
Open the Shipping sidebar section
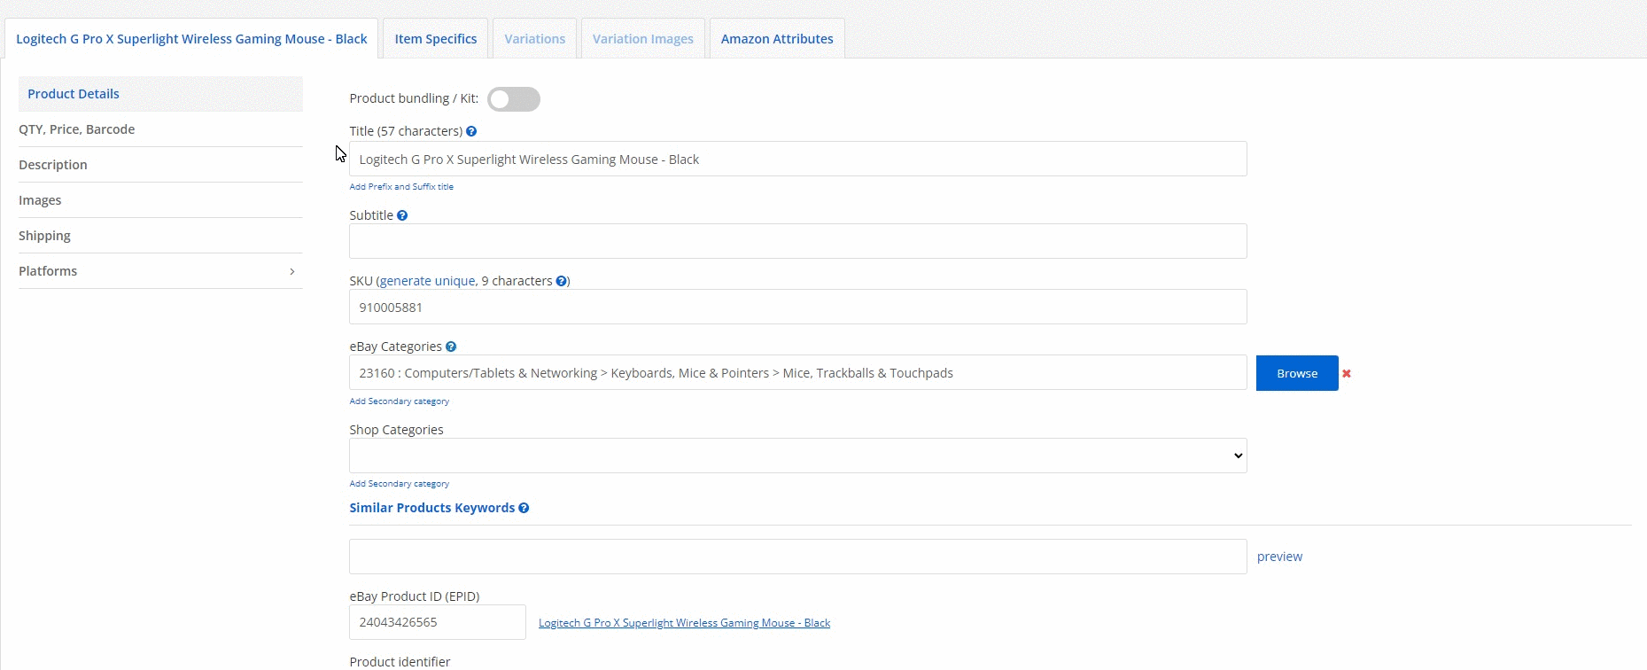tap(160, 236)
